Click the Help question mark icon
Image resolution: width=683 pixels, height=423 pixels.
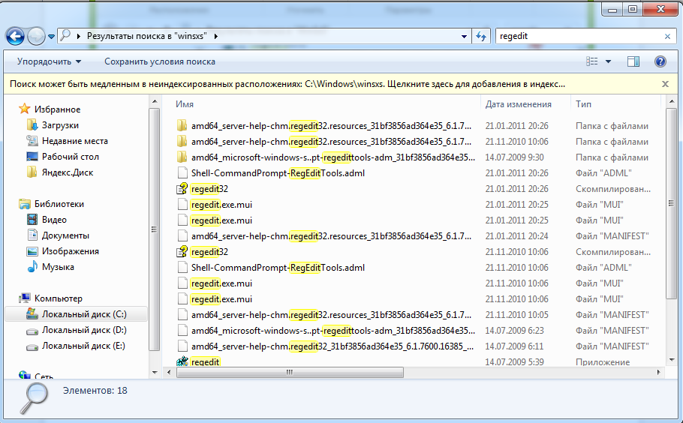click(660, 61)
